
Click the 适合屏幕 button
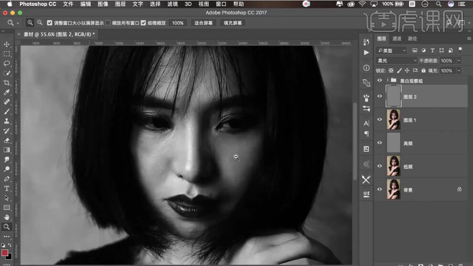click(204, 23)
